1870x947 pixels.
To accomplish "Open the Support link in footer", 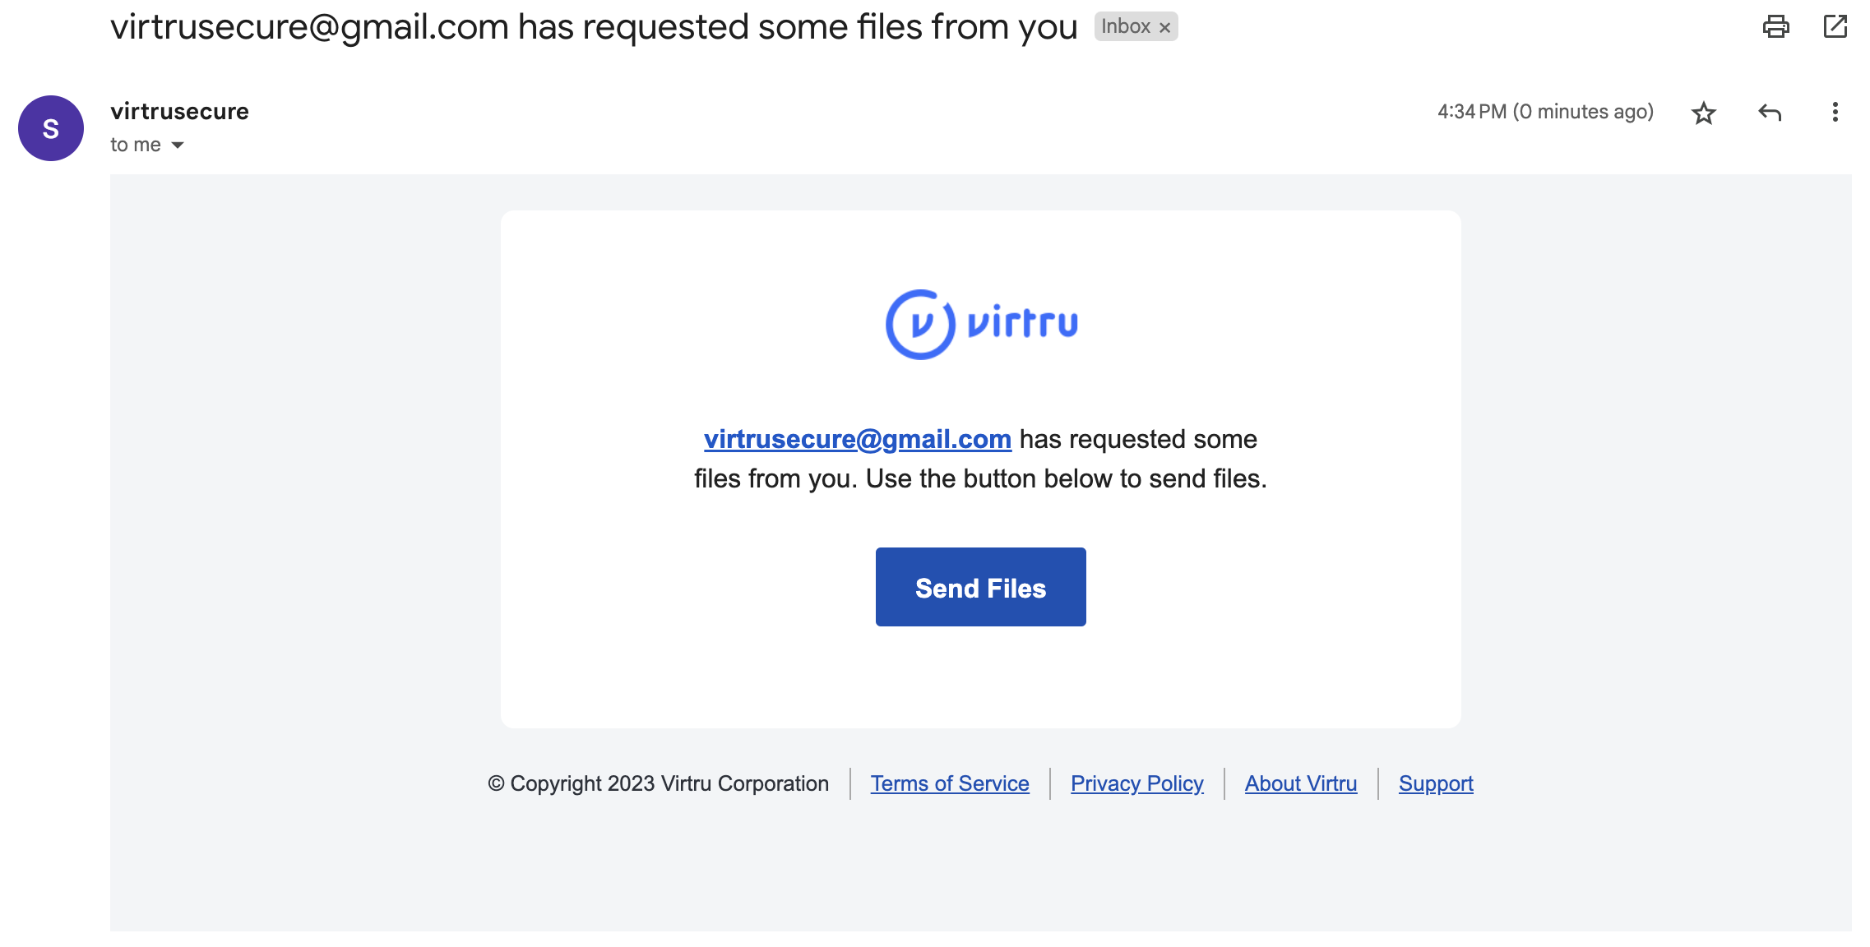I will [x=1436, y=783].
